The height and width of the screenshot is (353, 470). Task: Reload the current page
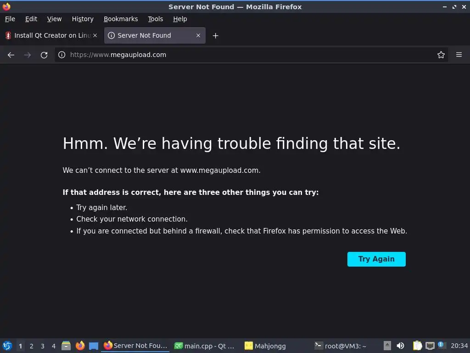coord(44,55)
